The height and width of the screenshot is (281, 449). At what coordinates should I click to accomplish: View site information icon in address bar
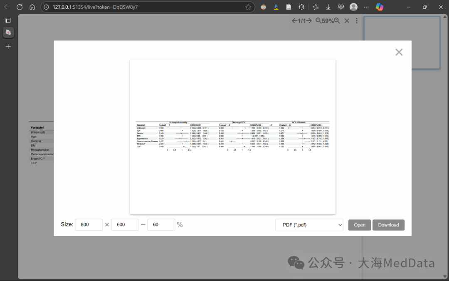pos(47,7)
